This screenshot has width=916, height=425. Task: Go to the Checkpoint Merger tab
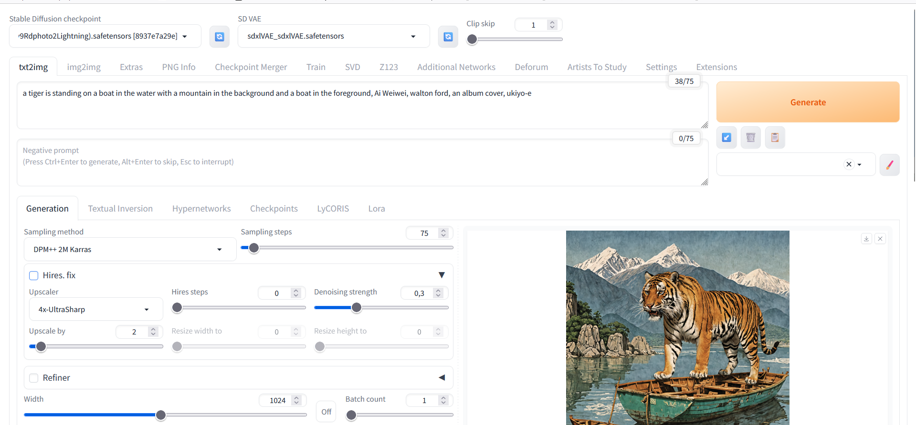point(251,67)
